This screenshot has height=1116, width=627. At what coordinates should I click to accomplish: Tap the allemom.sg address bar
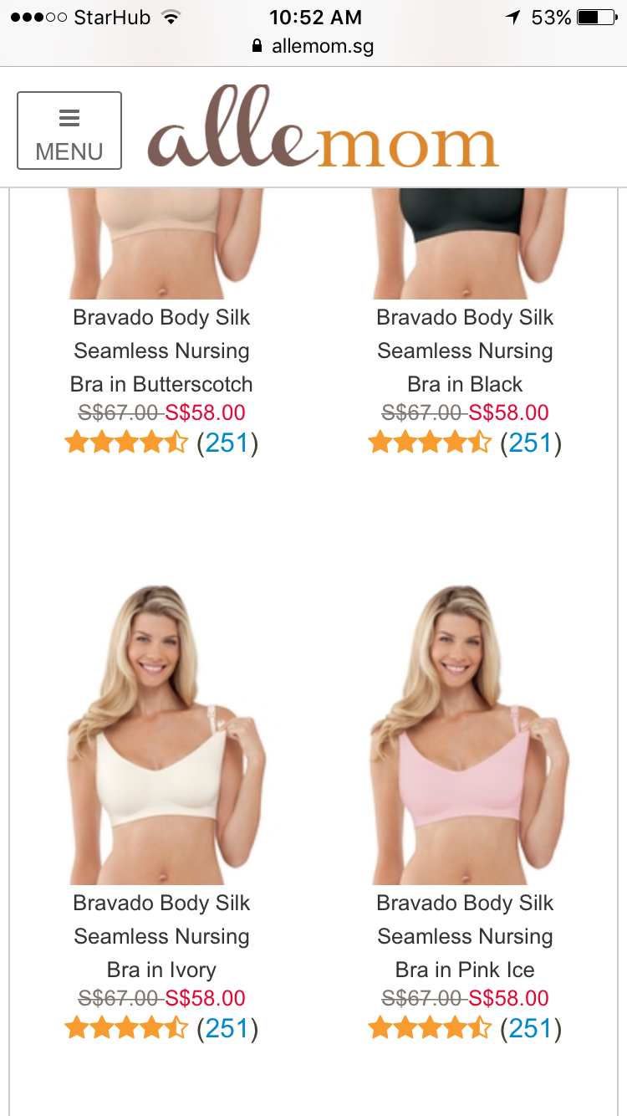point(313,46)
